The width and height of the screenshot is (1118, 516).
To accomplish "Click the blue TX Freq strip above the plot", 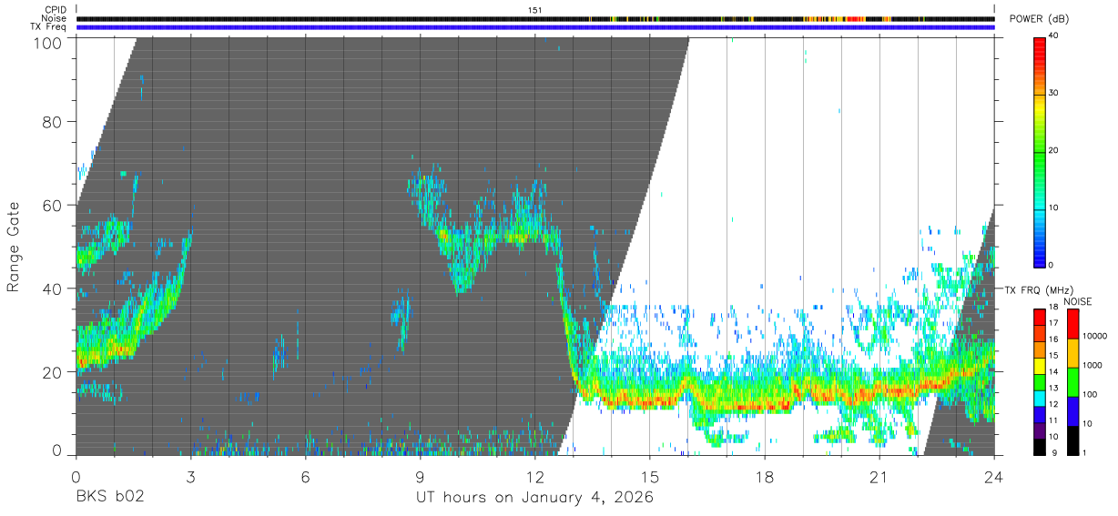I will click(x=535, y=27).
